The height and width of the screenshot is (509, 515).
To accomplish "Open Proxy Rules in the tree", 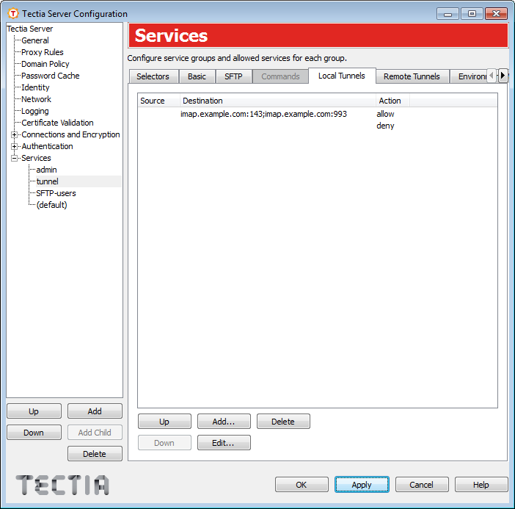I will click(x=43, y=52).
